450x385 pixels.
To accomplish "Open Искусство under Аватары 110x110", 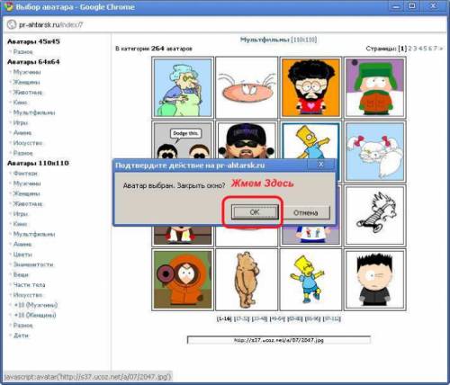I will 28,295.
